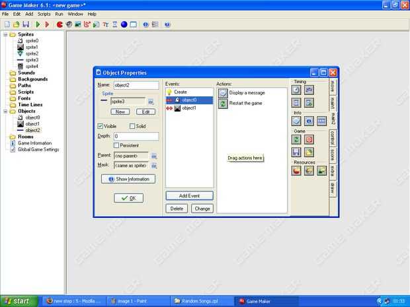The width and height of the screenshot is (410, 307).
Task: Open the Parent selection menu
Action: click(154, 156)
